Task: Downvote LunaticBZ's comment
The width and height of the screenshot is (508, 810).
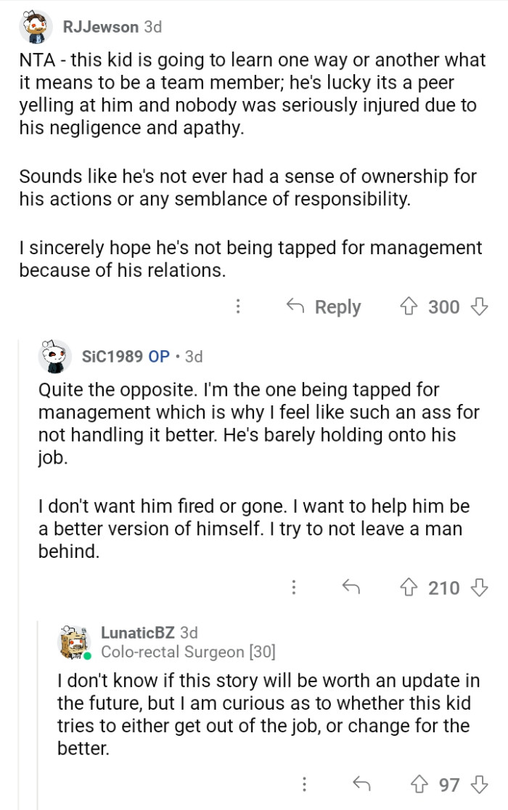Action: [x=479, y=785]
